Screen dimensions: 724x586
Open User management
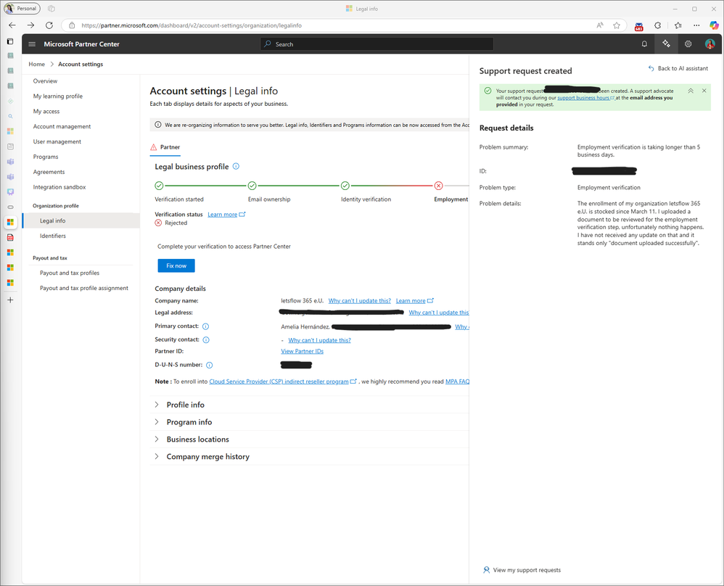pyautogui.click(x=57, y=141)
